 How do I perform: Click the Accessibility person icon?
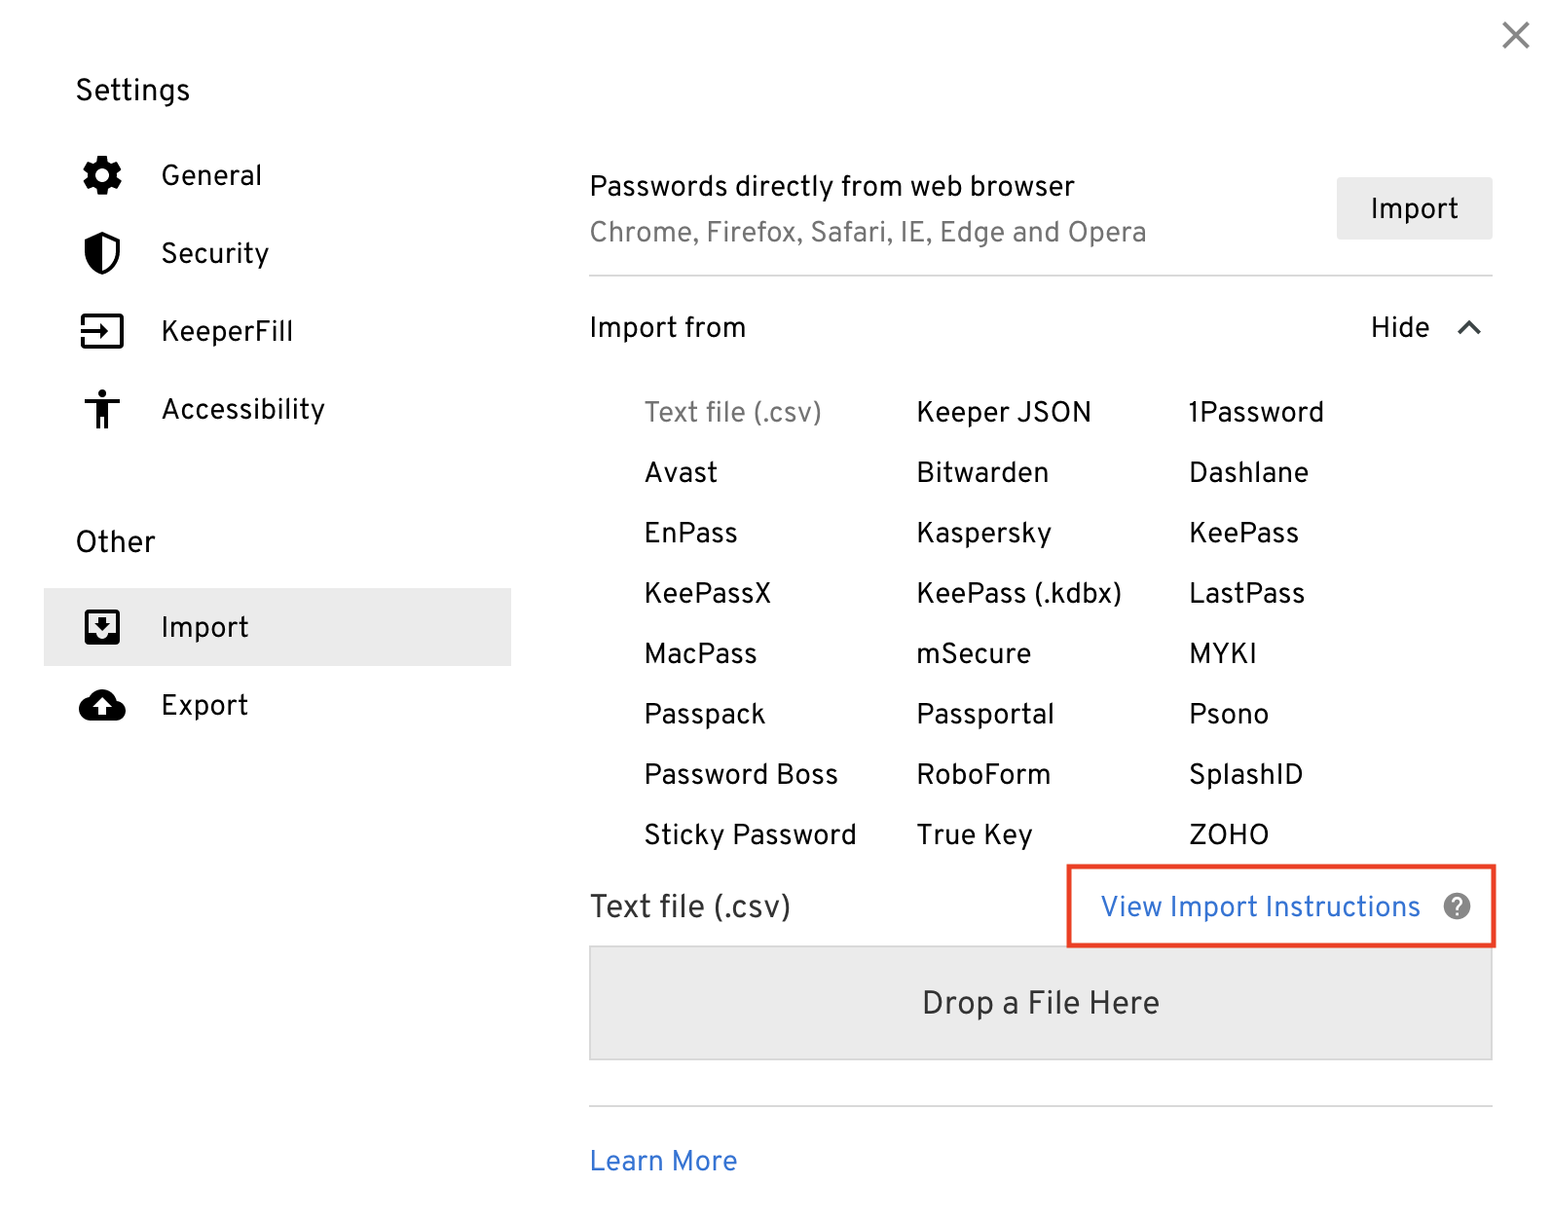tap(102, 409)
